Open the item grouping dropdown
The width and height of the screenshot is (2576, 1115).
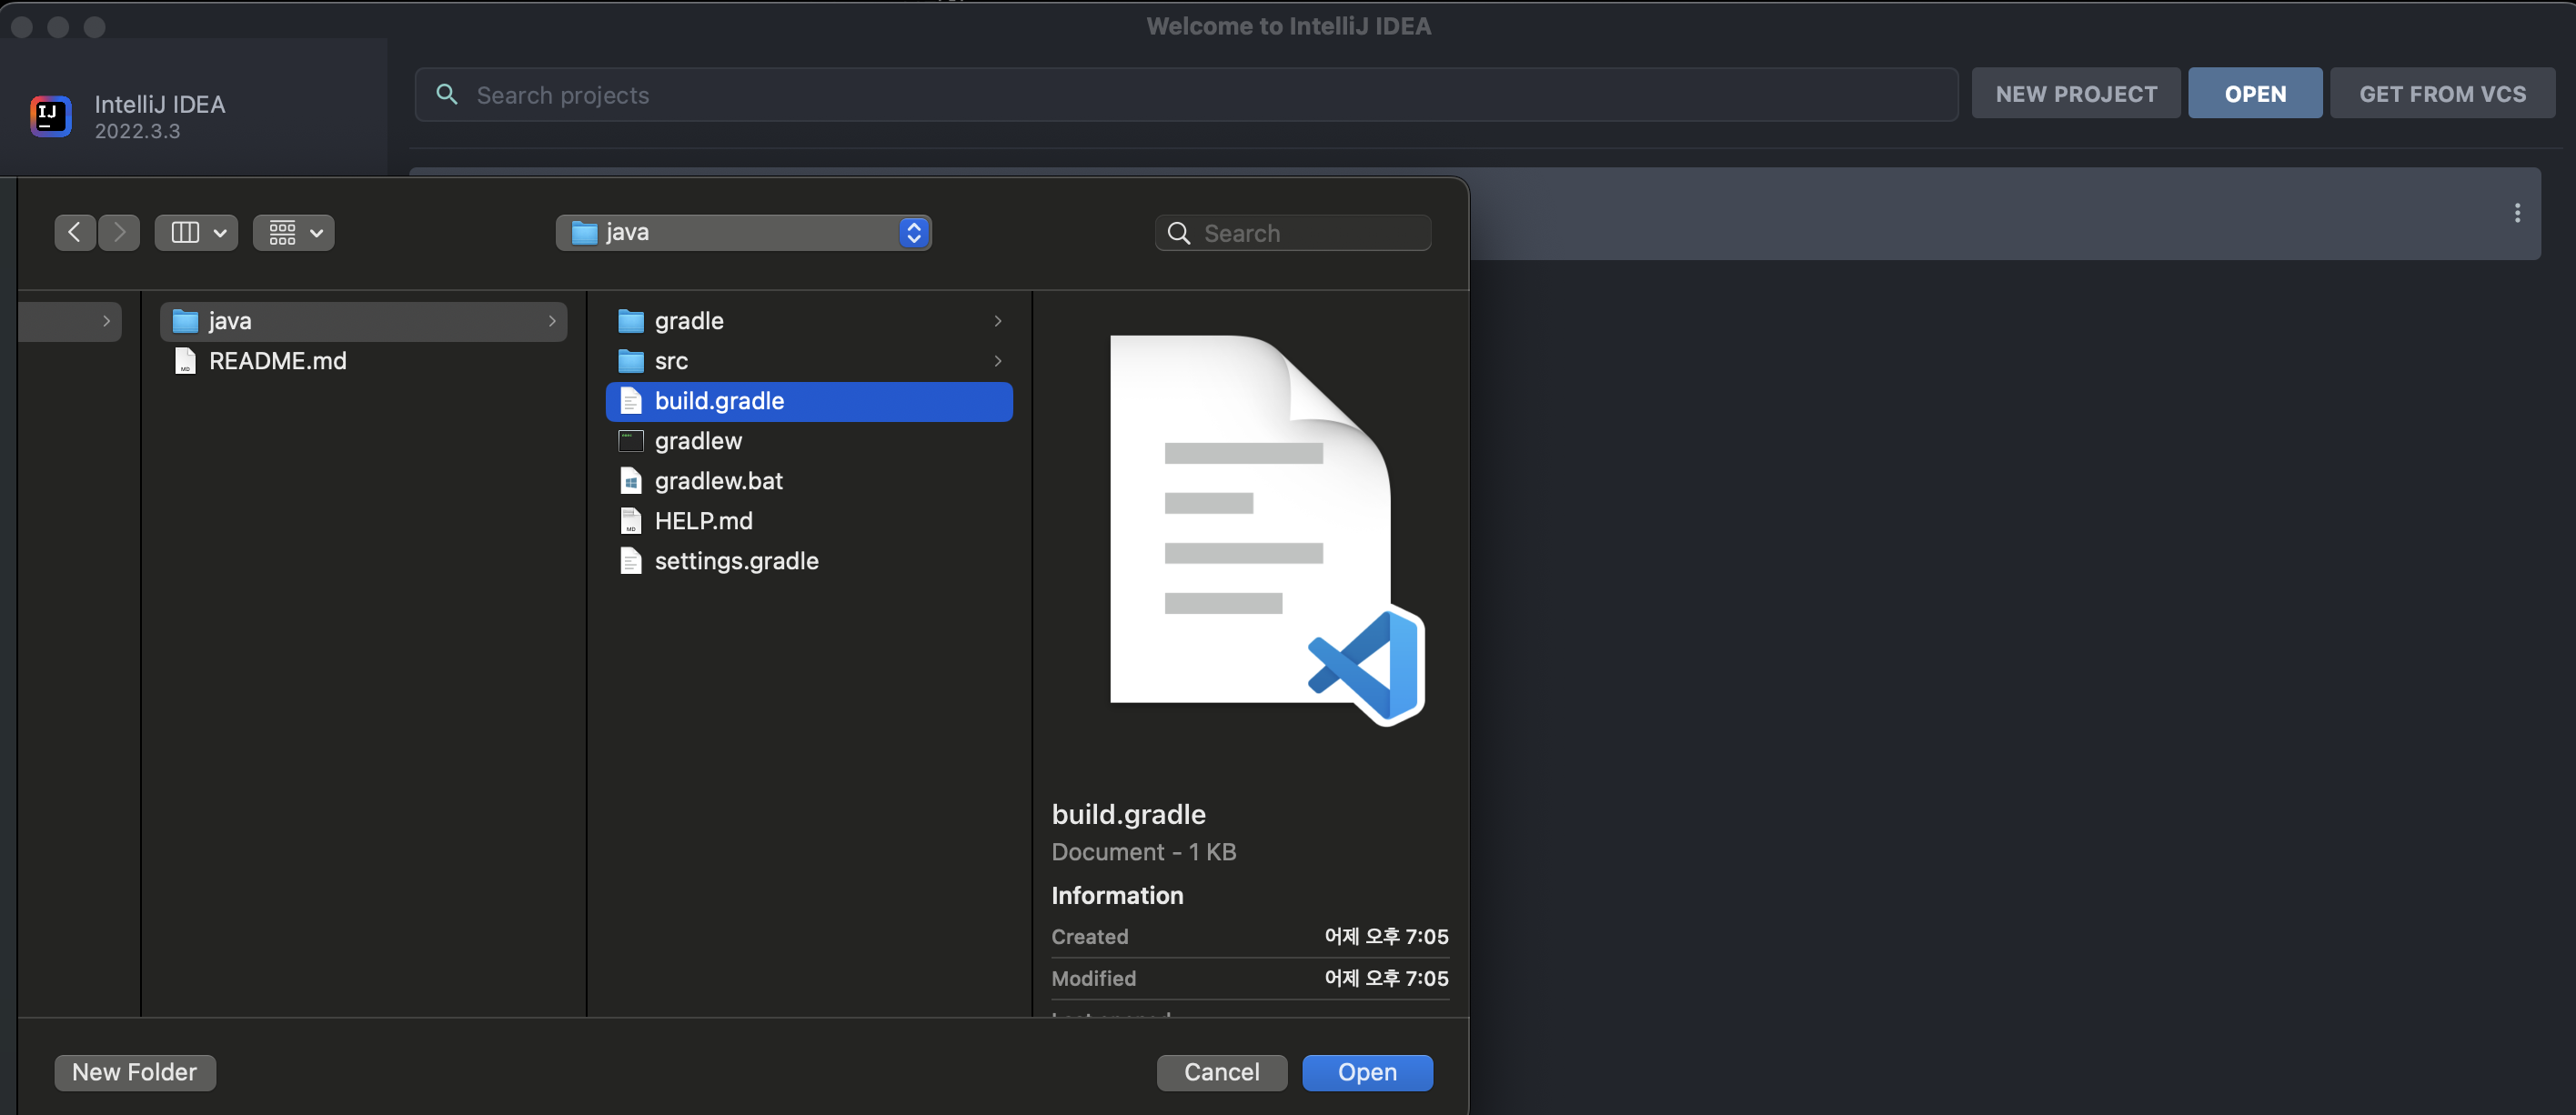[293, 232]
